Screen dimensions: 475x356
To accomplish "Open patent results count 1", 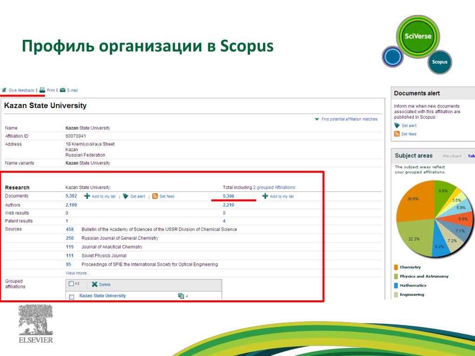I will pyautogui.click(x=67, y=221).
